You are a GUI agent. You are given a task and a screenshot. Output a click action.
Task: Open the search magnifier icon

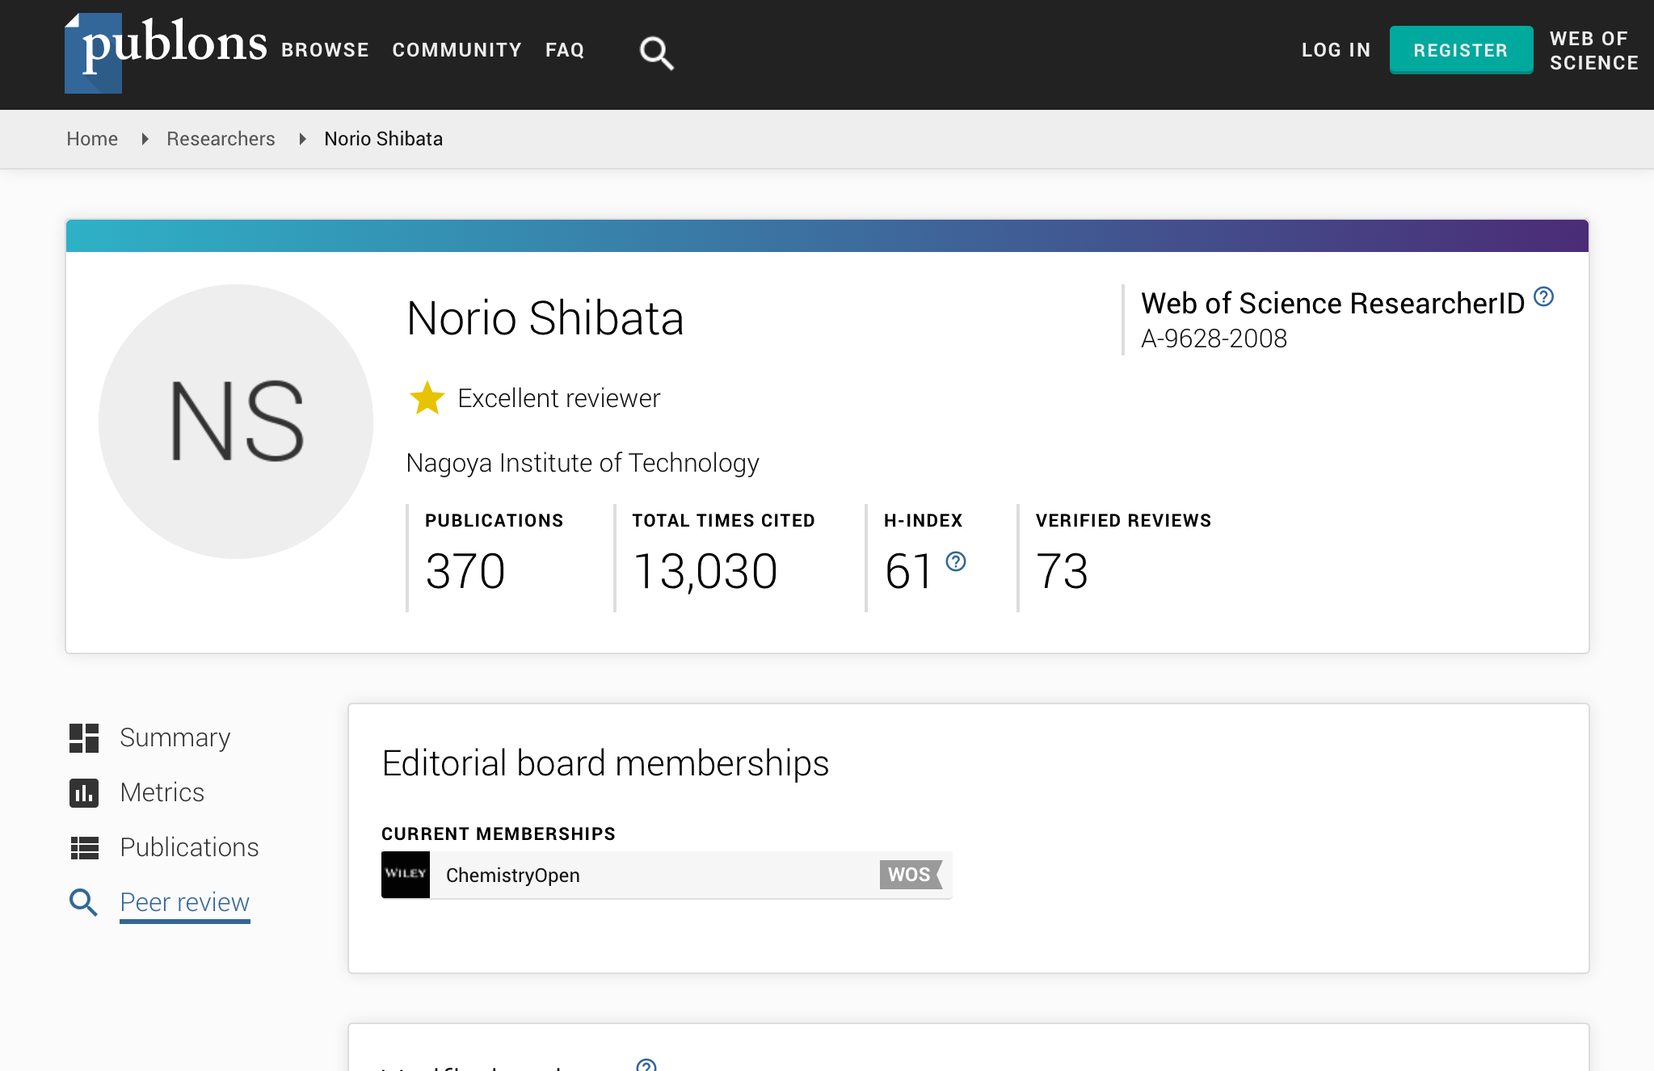656,53
